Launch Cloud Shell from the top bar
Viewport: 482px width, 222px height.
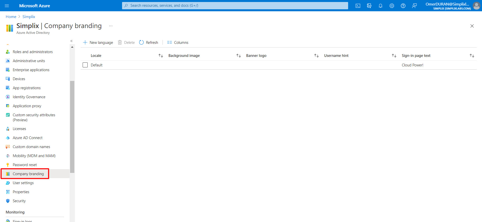coord(358,6)
